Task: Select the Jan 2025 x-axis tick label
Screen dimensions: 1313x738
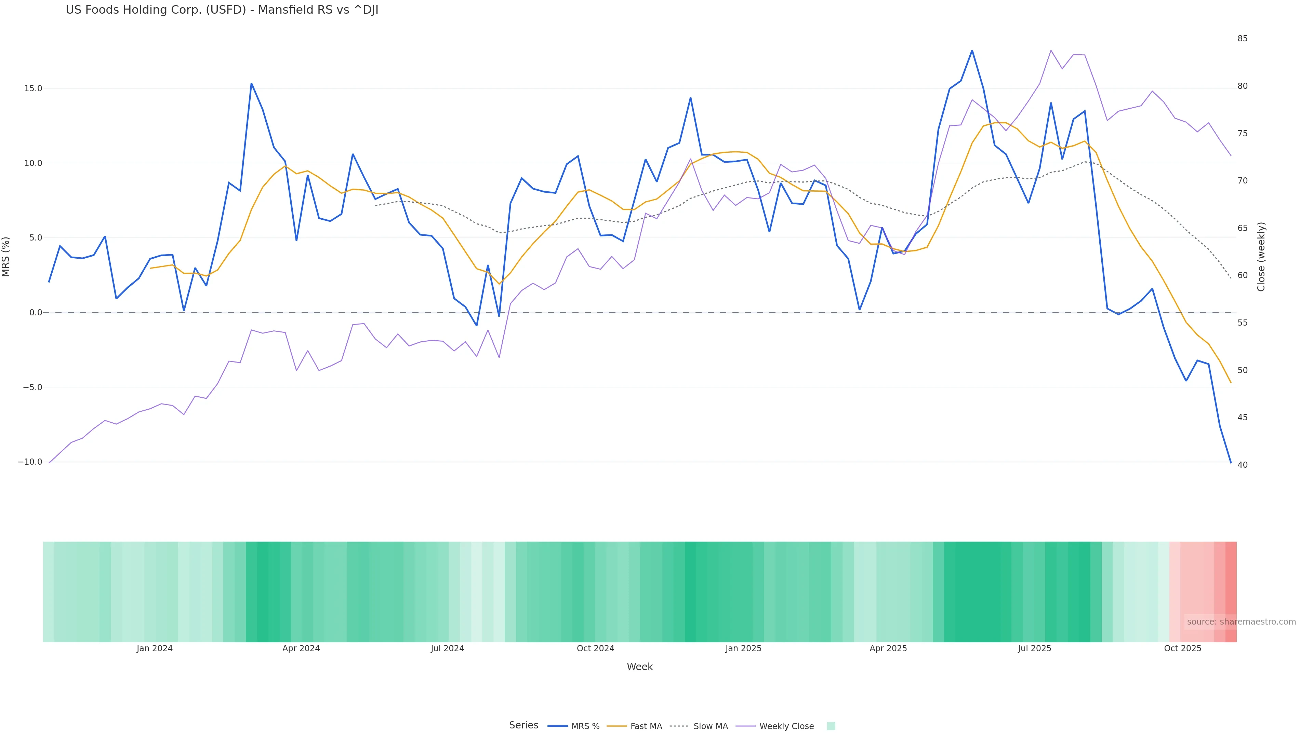Action: point(743,648)
